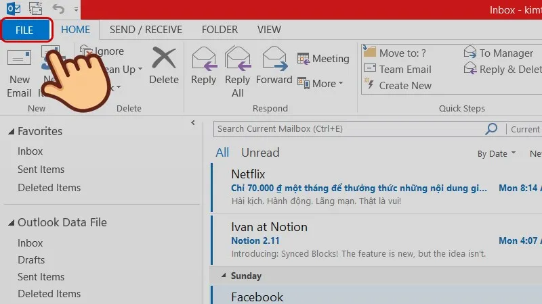542x304 pixels.
Task: Select the Move to: ? quick step
Action: (x=395, y=53)
